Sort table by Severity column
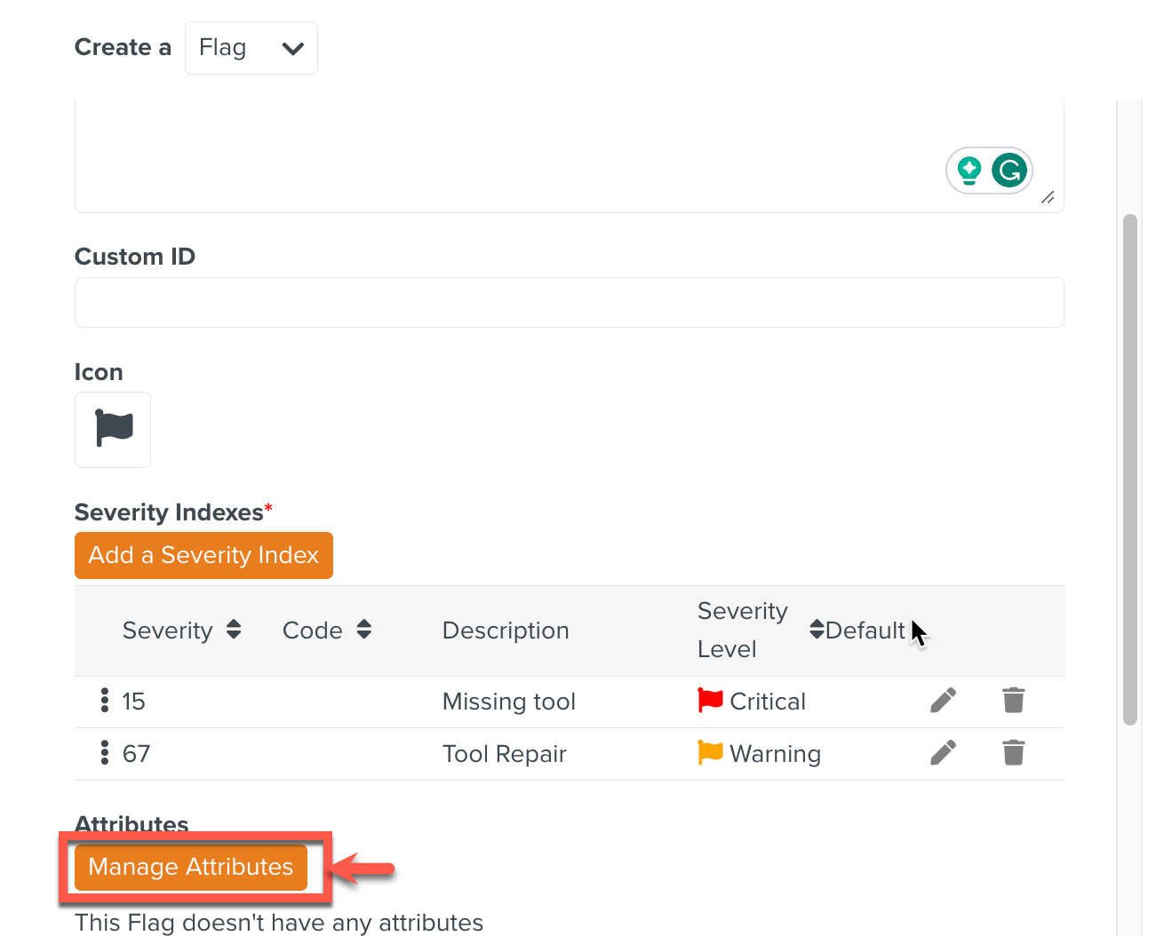 [234, 630]
